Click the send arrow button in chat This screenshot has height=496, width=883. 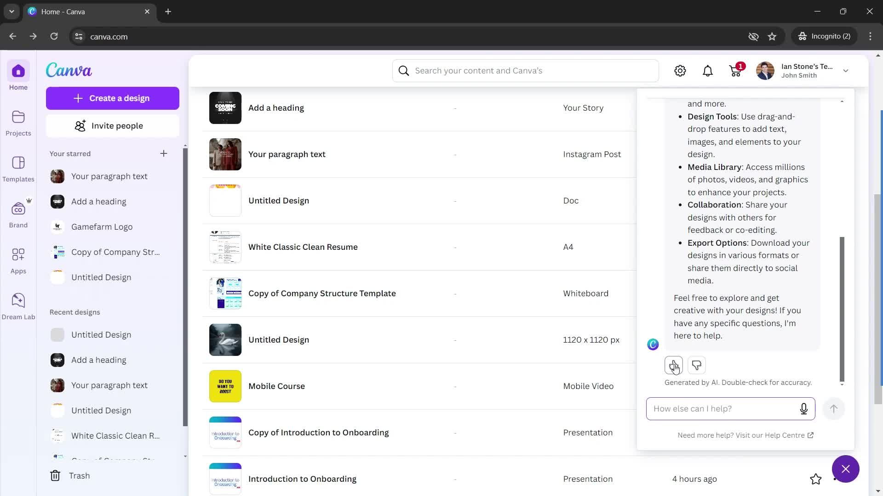[834, 409]
